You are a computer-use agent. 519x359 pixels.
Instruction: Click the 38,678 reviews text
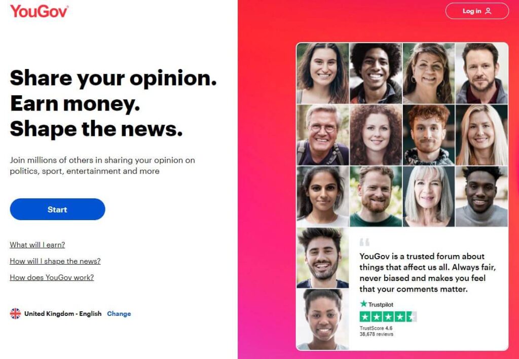(377, 334)
